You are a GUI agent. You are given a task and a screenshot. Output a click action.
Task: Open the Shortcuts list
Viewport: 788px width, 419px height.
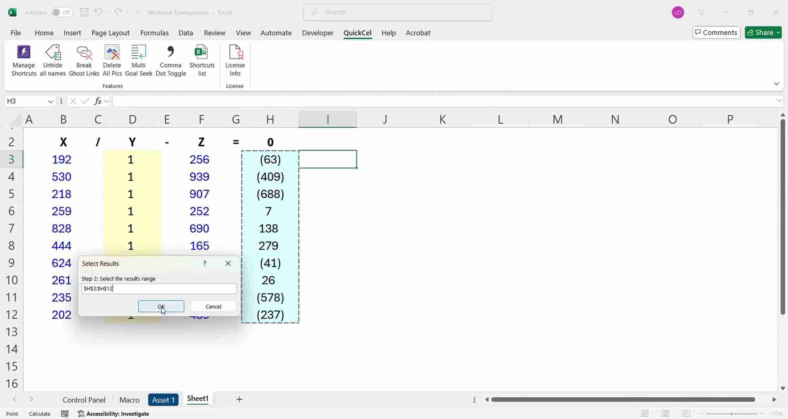202,61
